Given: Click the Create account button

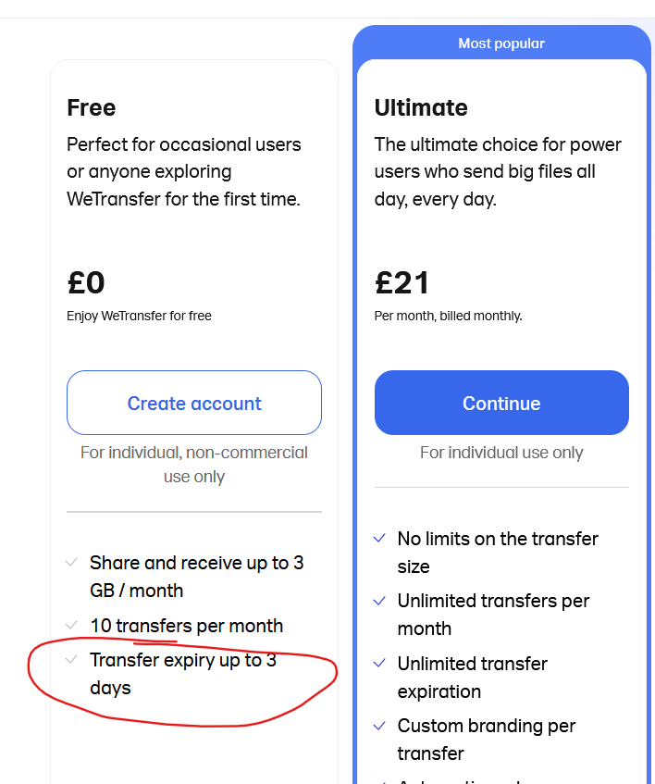Looking at the screenshot, I should pos(194,404).
